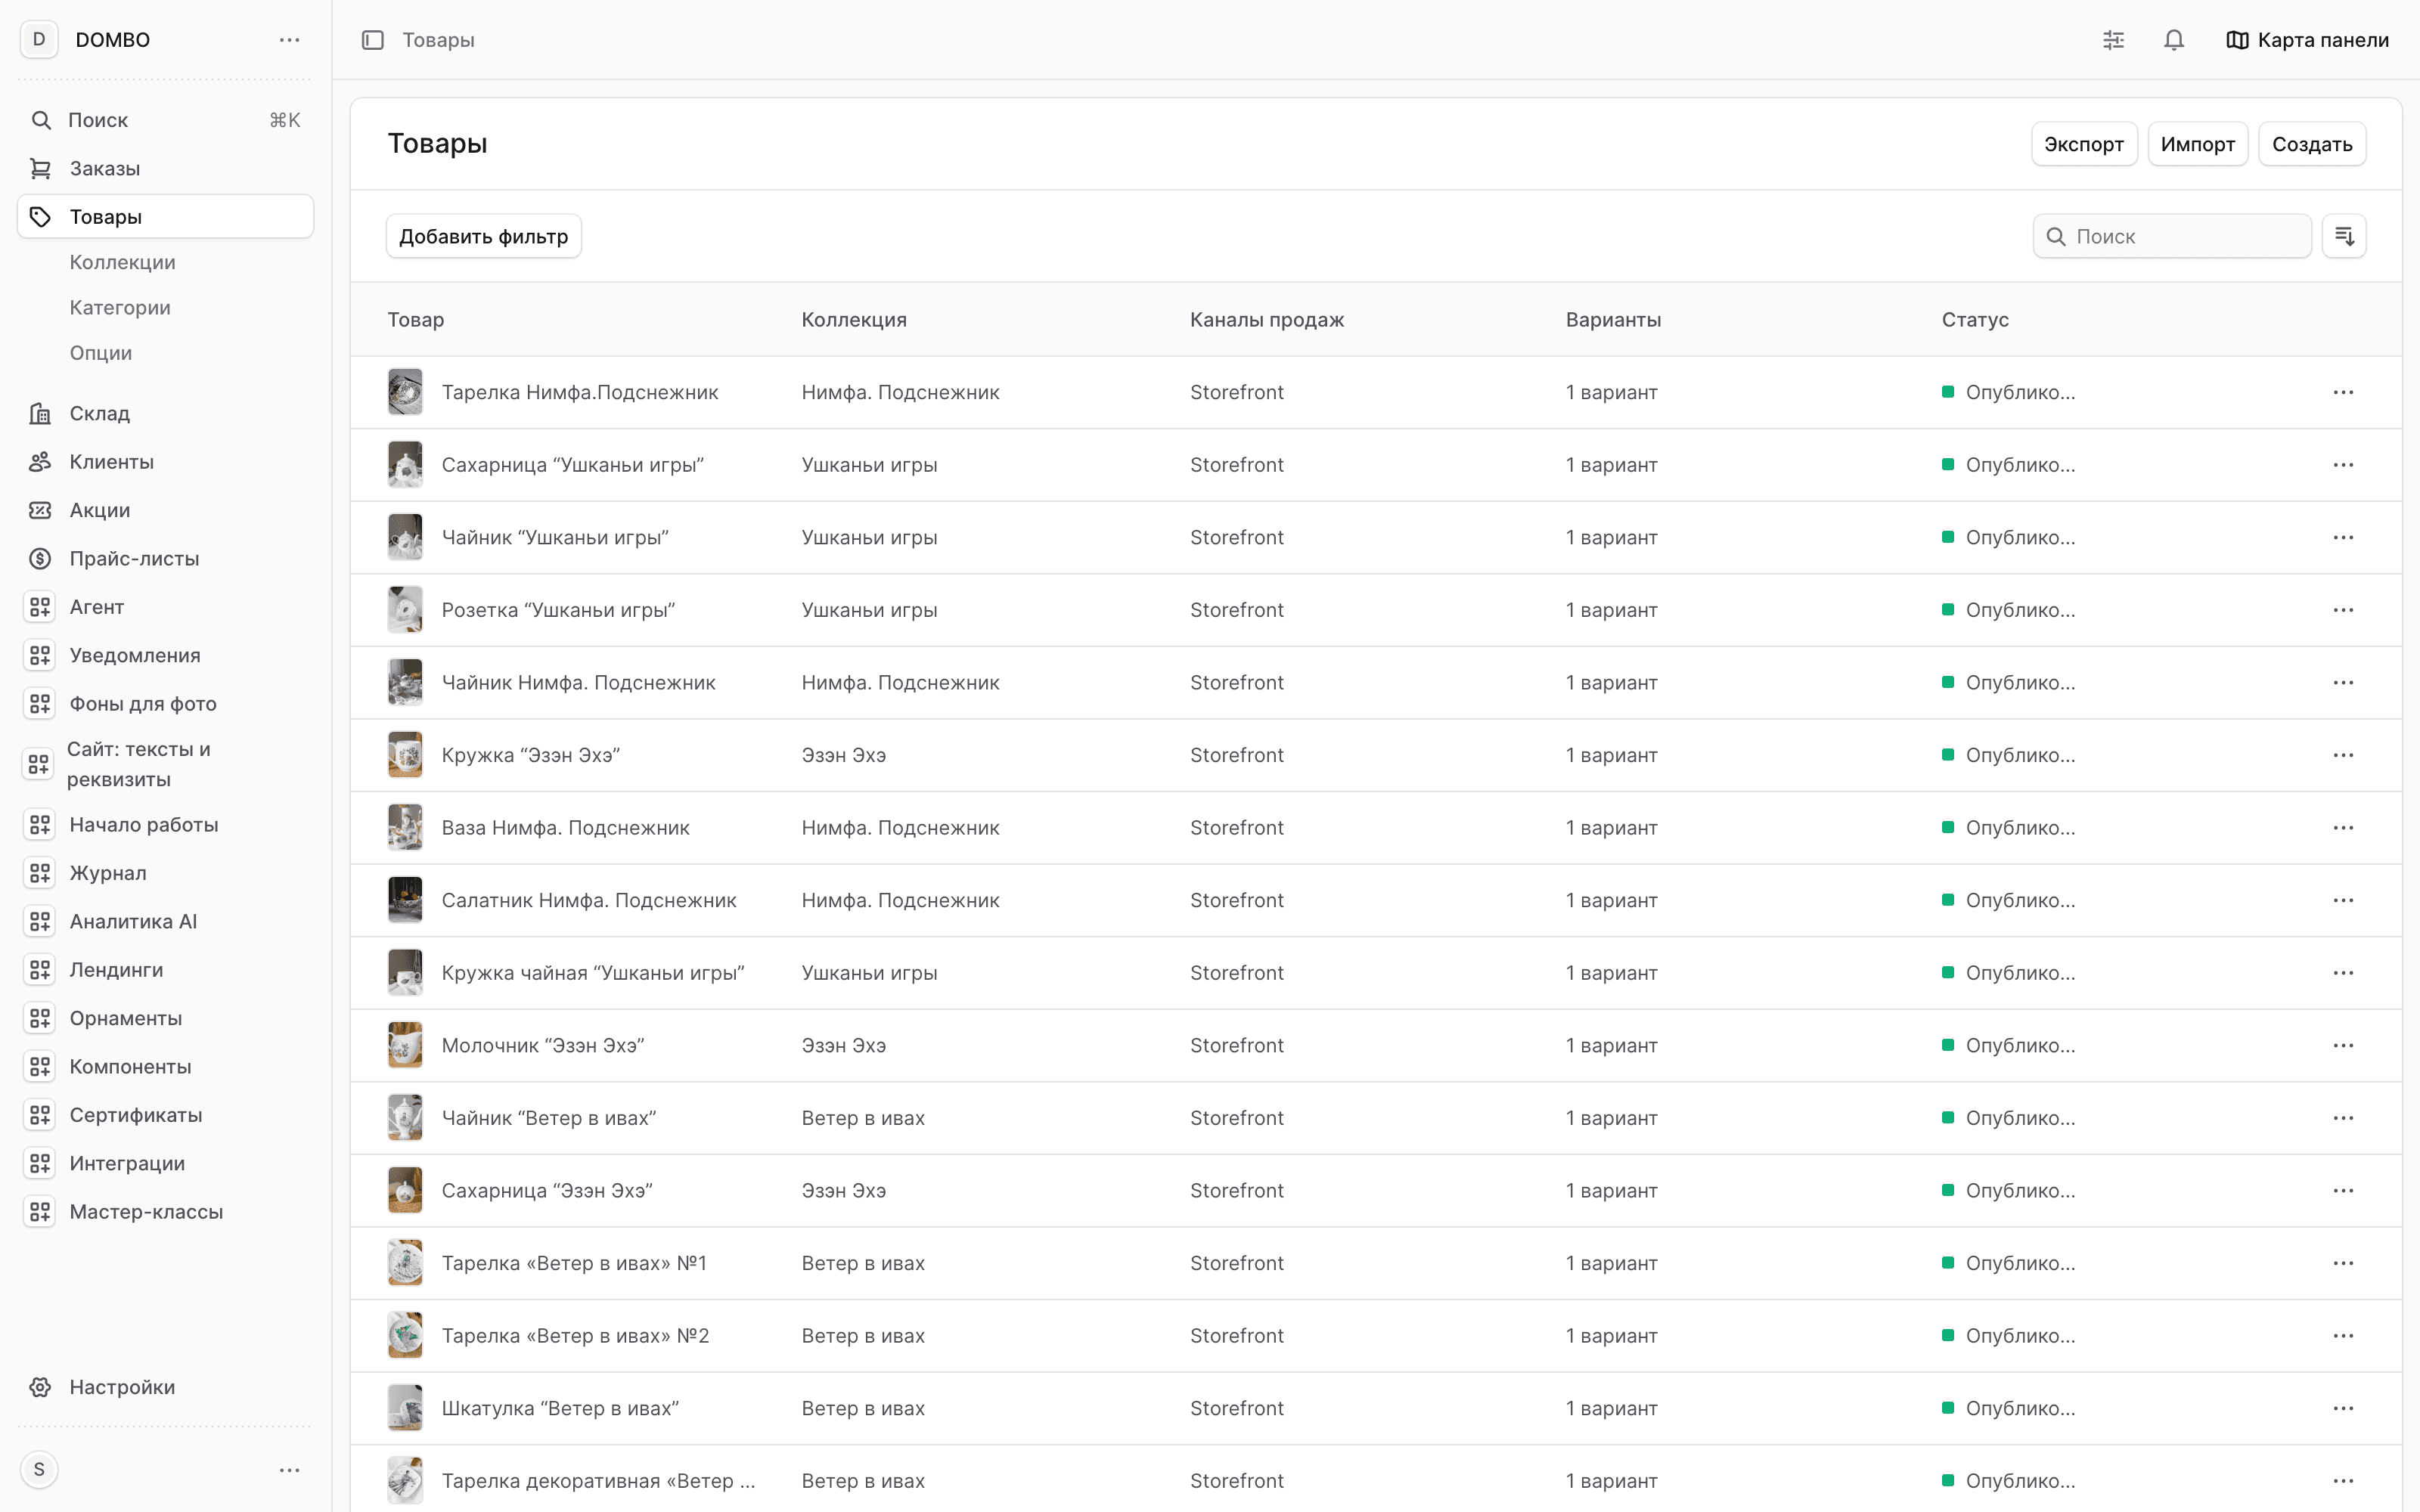
Task: Open row actions for Кружка "Ээзн Эхэ"
Action: (x=2343, y=755)
